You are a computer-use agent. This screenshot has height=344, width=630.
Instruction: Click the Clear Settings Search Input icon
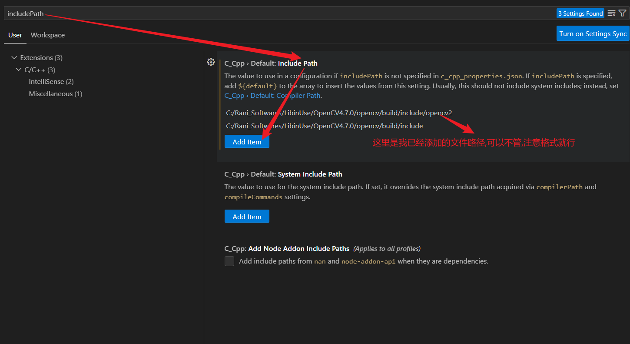coord(611,13)
